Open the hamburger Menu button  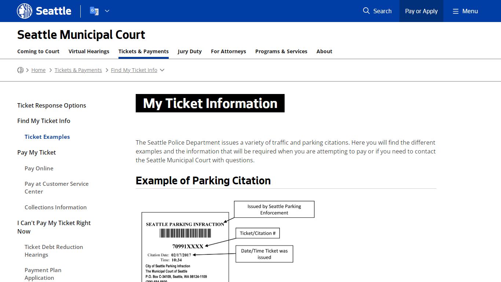(x=465, y=11)
